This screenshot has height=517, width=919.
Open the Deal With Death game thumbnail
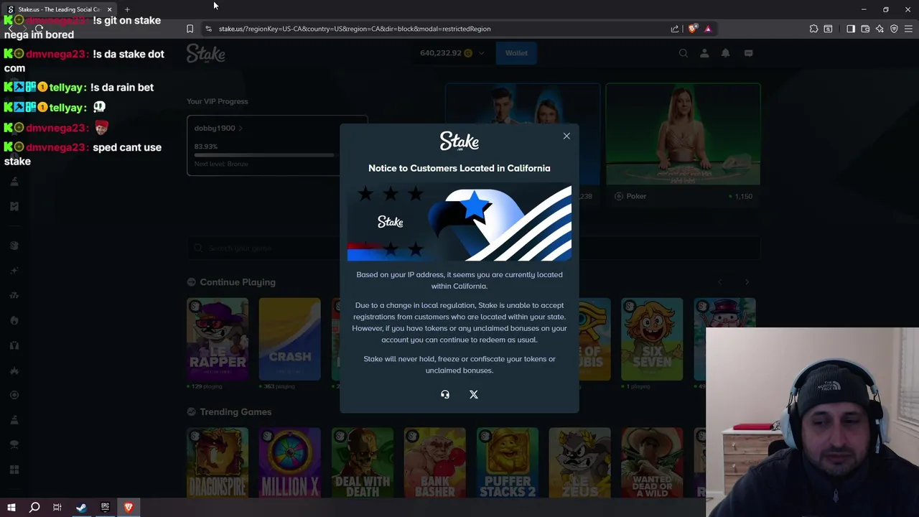point(363,463)
